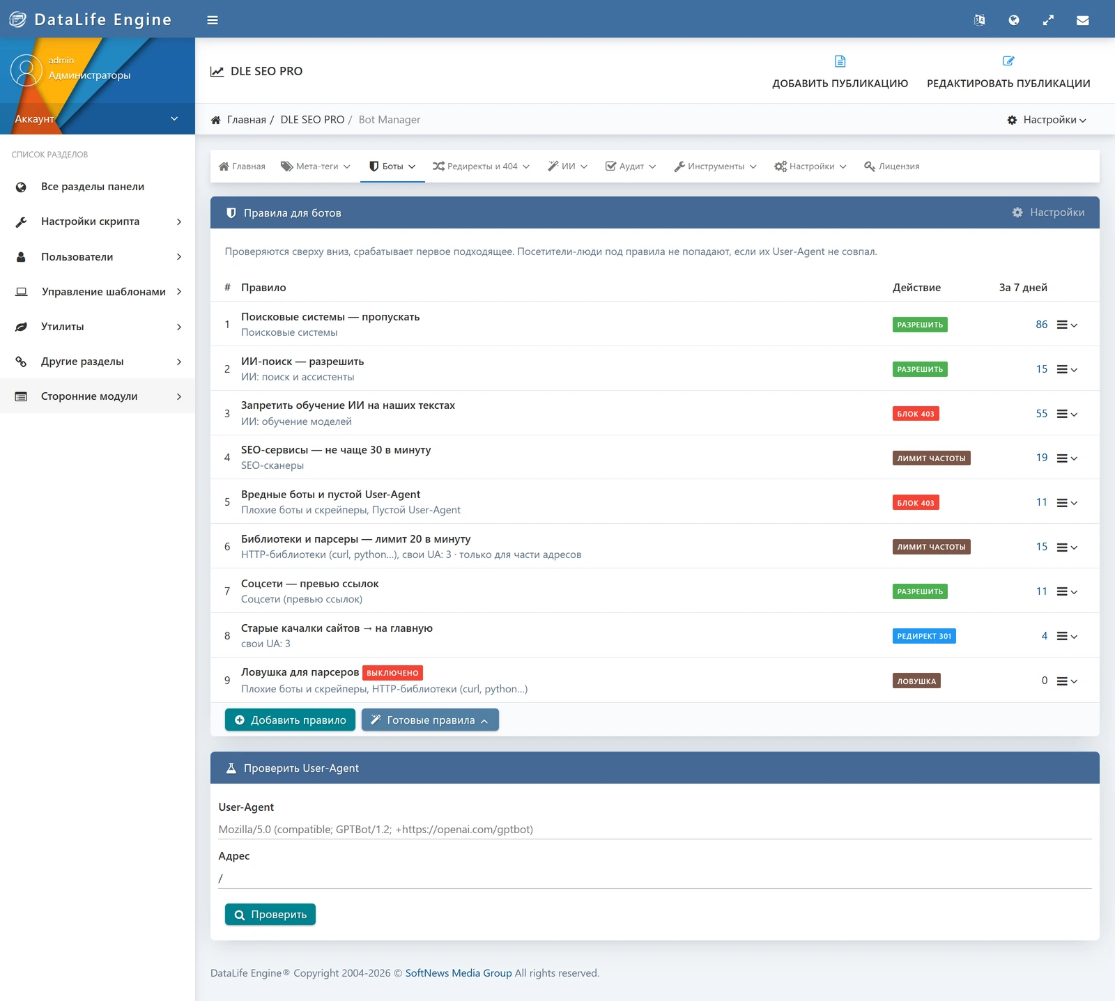Open the Лицензия tab

892,166
